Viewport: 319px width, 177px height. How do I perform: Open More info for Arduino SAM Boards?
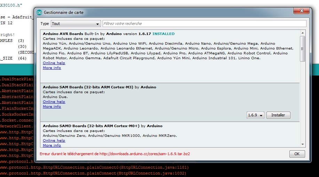pyautogui.click(x=52, y=107)
